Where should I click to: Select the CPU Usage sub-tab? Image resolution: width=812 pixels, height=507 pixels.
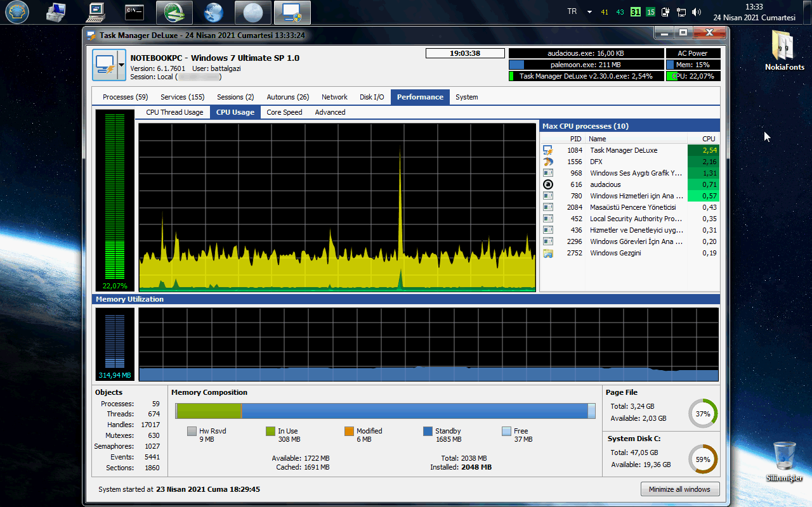tap(235, 112)
